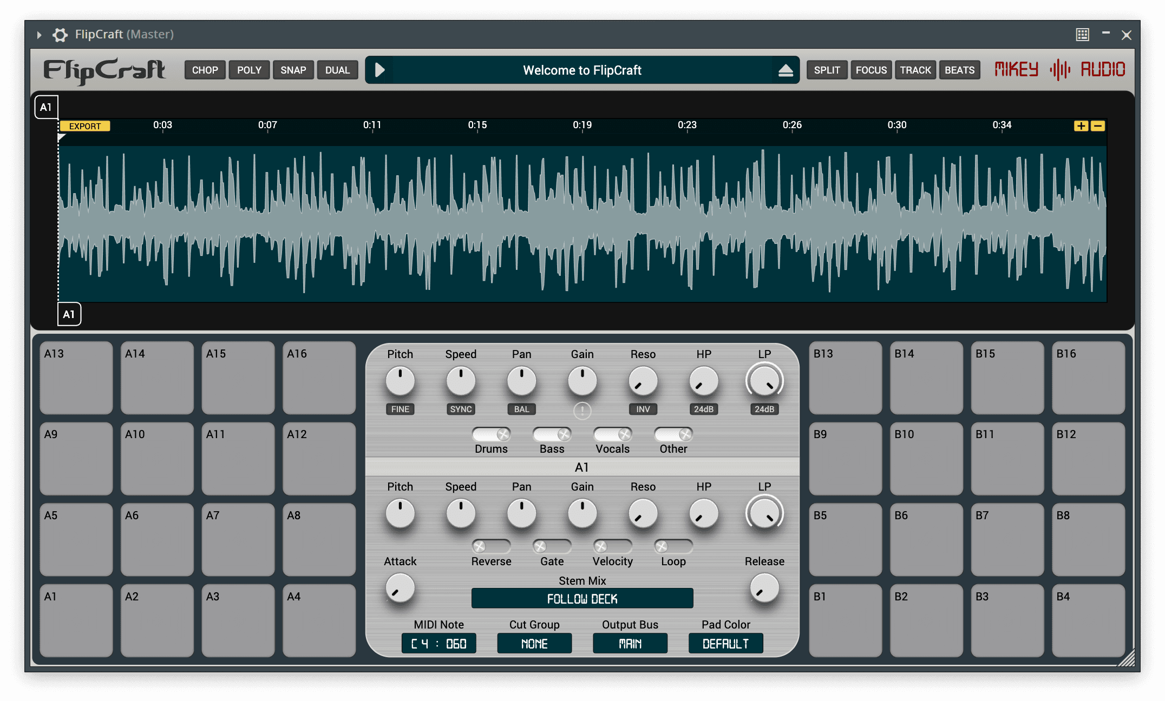
Task: Click the detached window grid icon
Action: tap(1082, 35)
